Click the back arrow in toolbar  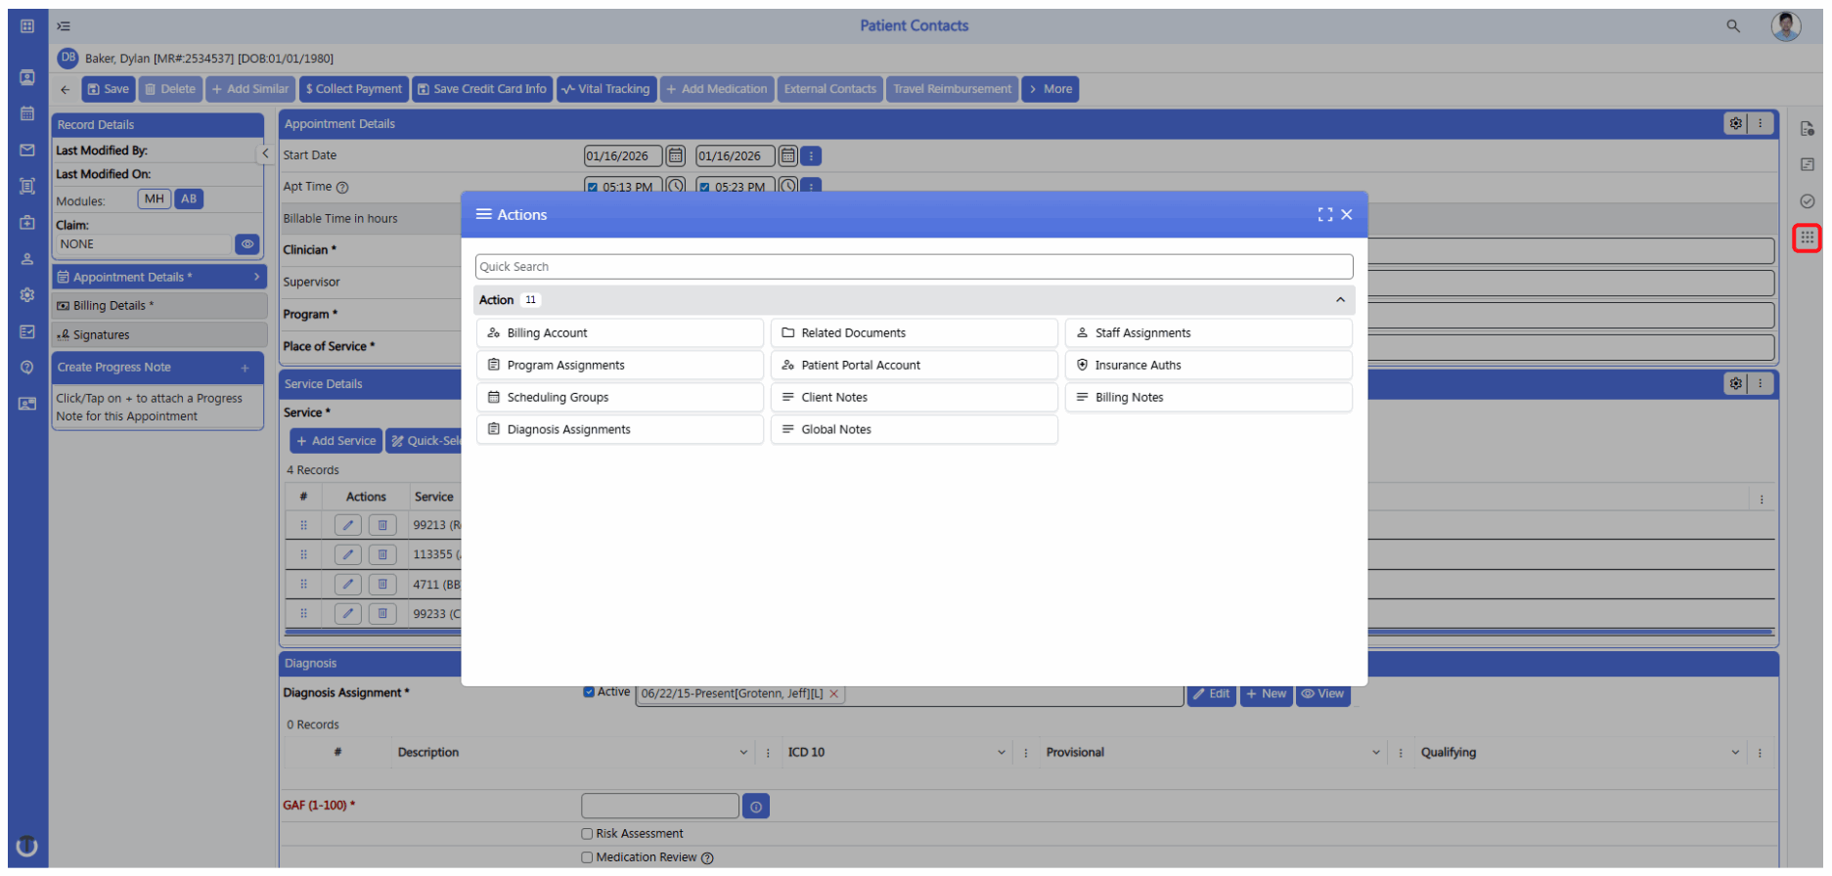coord(66,89)
